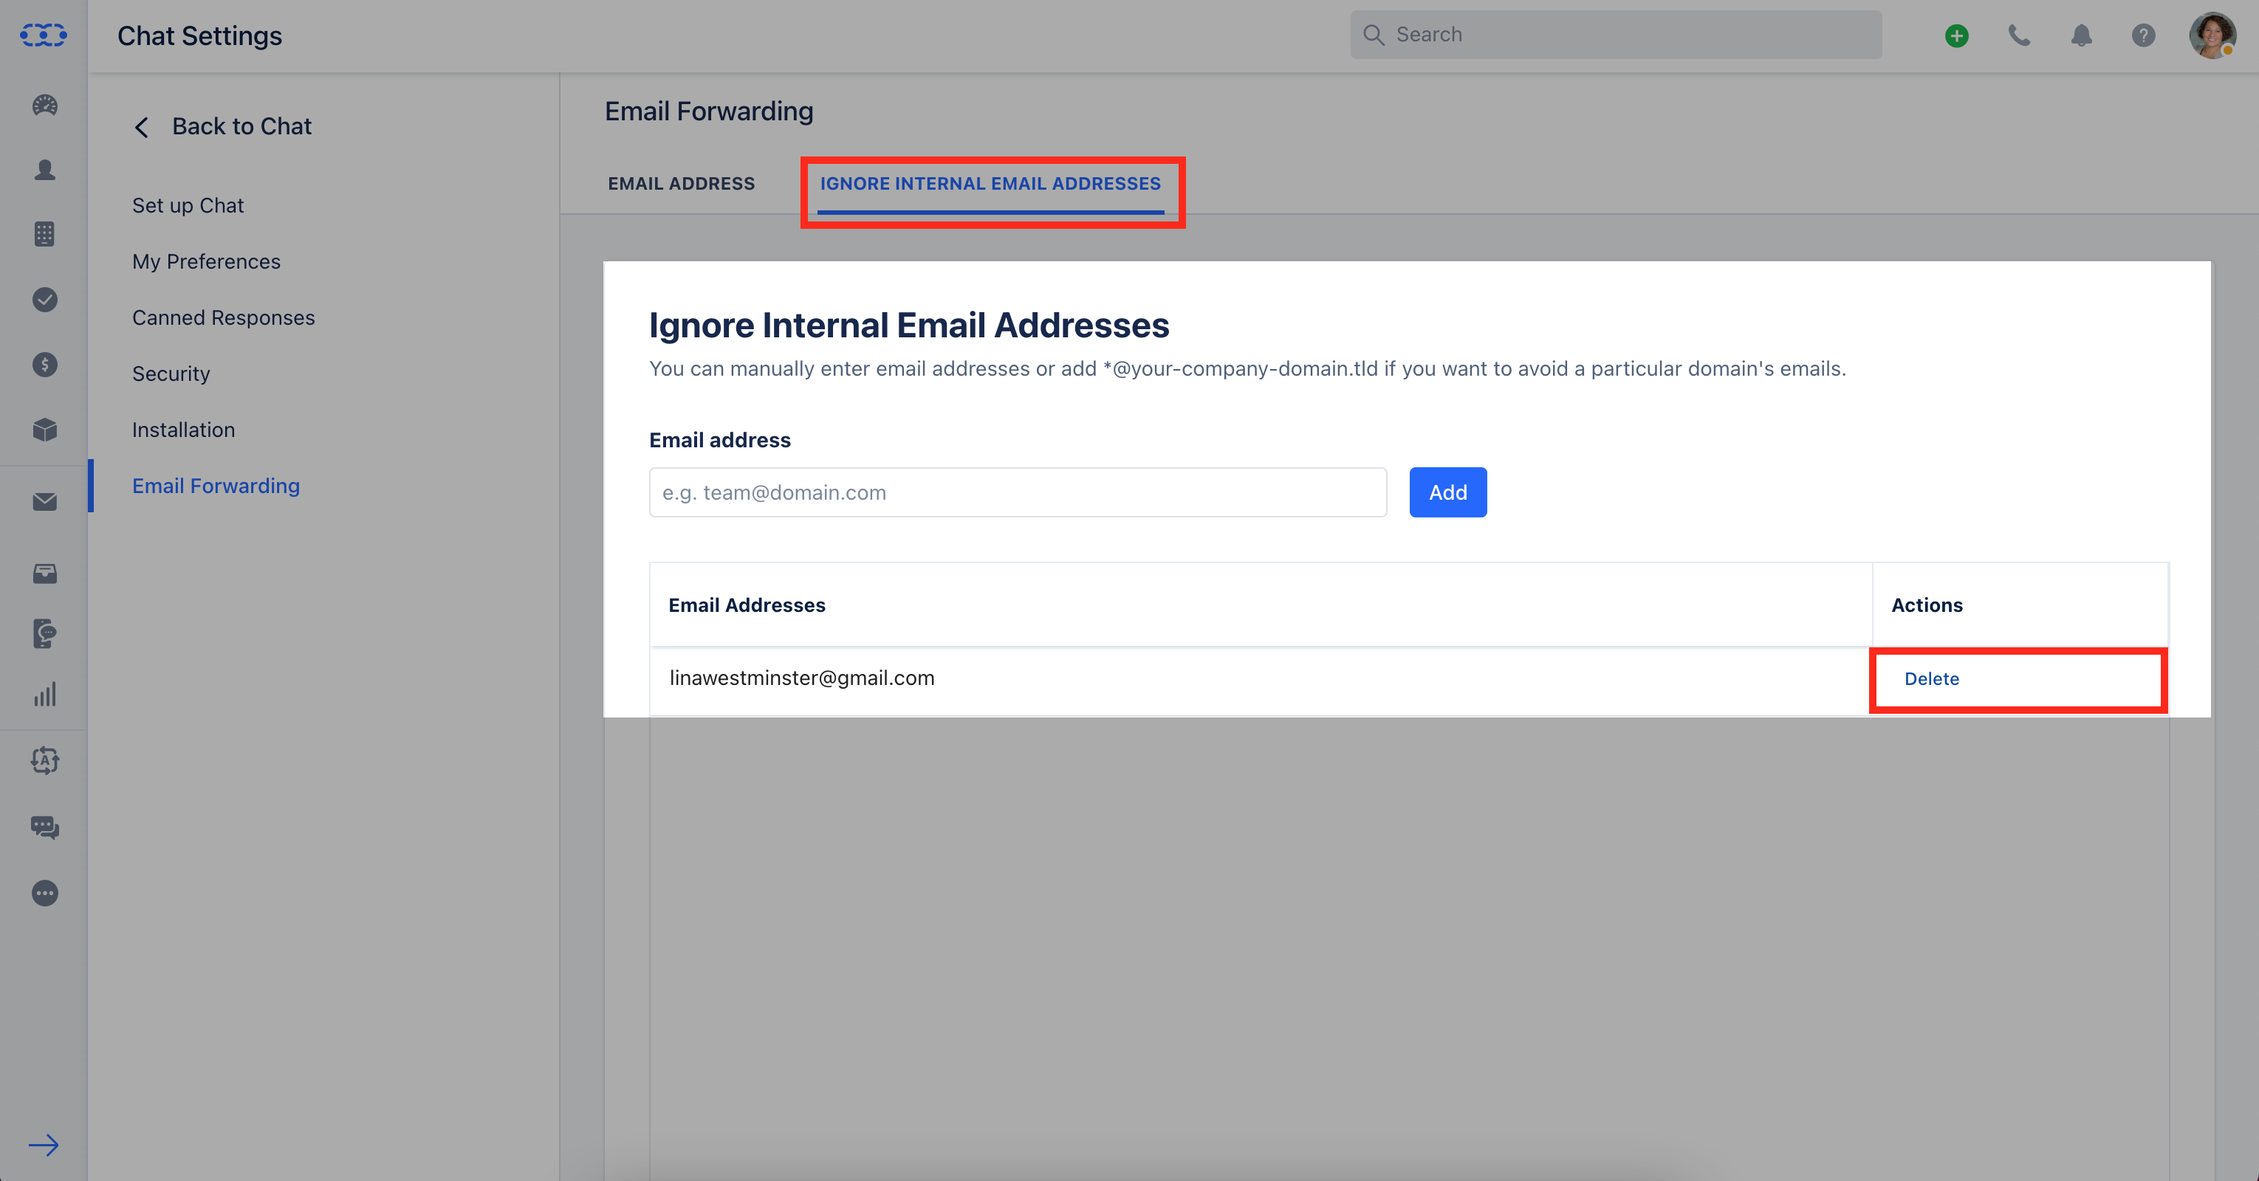Image resolution: width=2259 pixels, height=1181 pixels.
Task: Open the reports bar chart icon in the sidebar
Action: coord(45,695)
